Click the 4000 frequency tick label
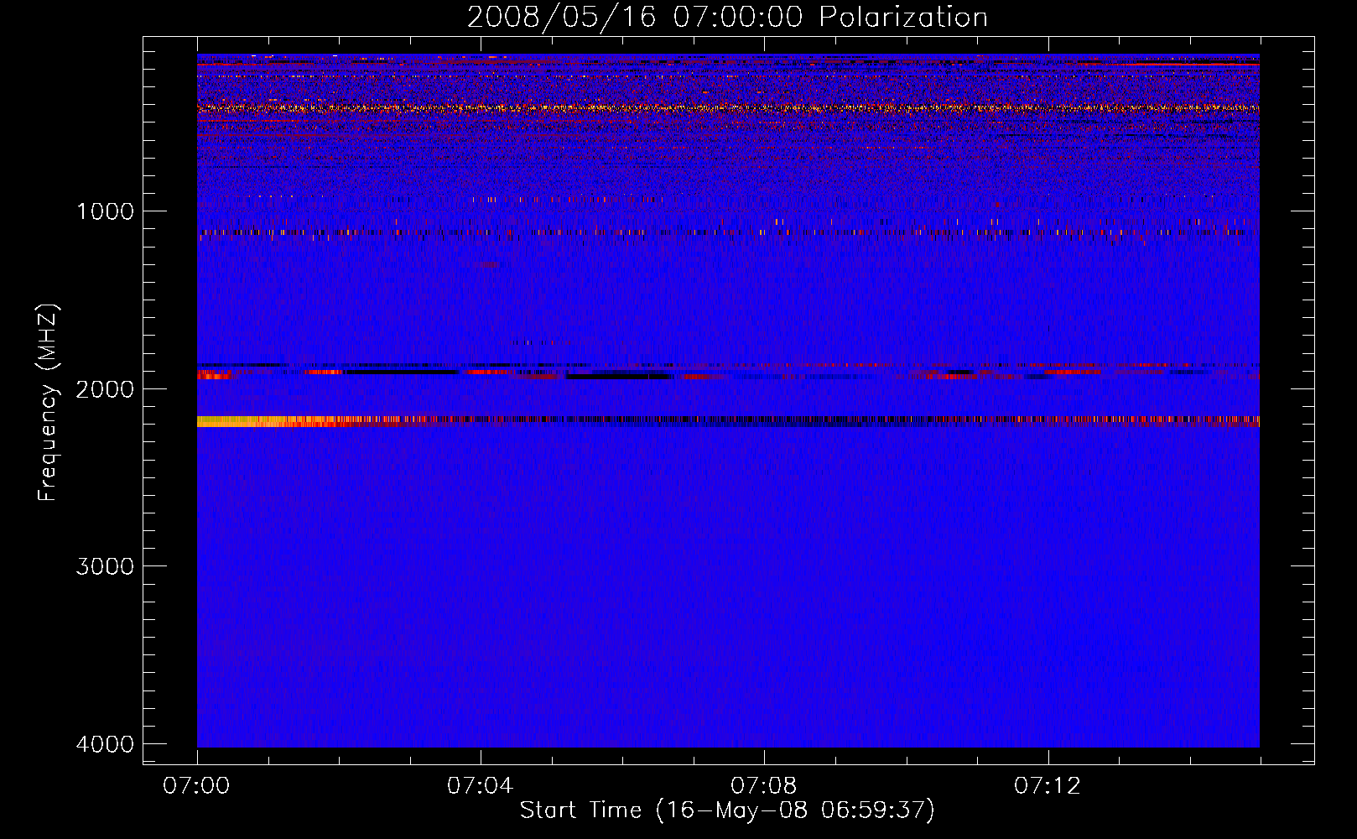The width and height of the screenshot is (1357, 839). click(105, 744)
